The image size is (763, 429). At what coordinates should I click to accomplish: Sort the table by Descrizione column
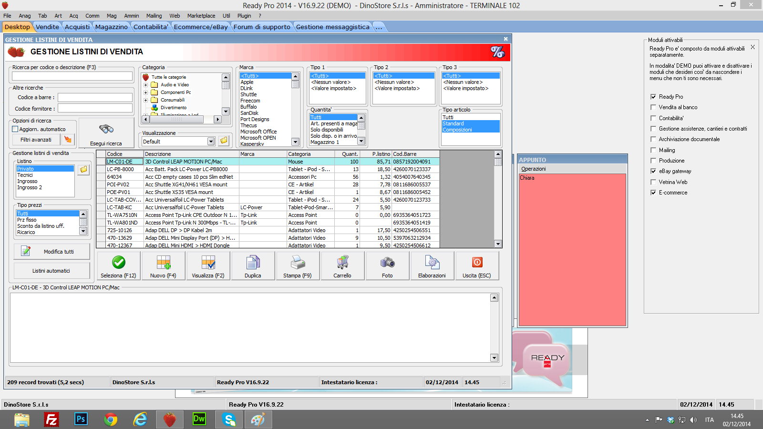click(x=191, y=154)
